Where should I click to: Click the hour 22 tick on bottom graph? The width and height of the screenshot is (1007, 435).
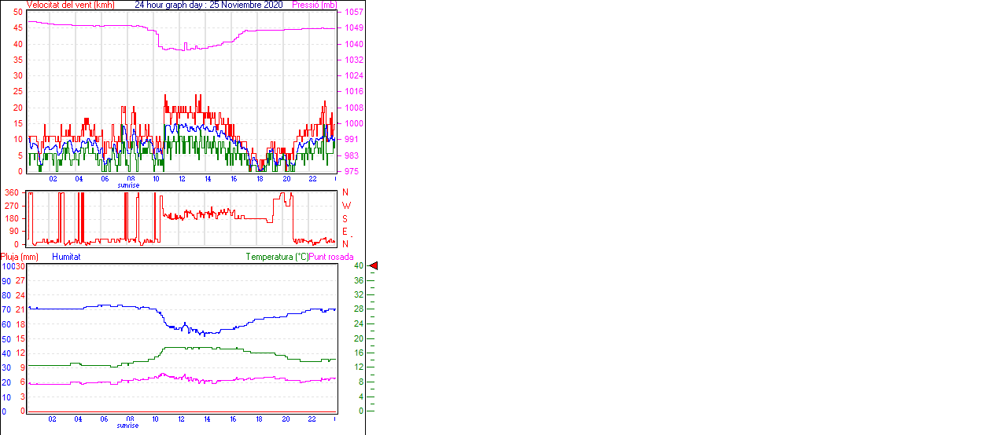(312, 419)
